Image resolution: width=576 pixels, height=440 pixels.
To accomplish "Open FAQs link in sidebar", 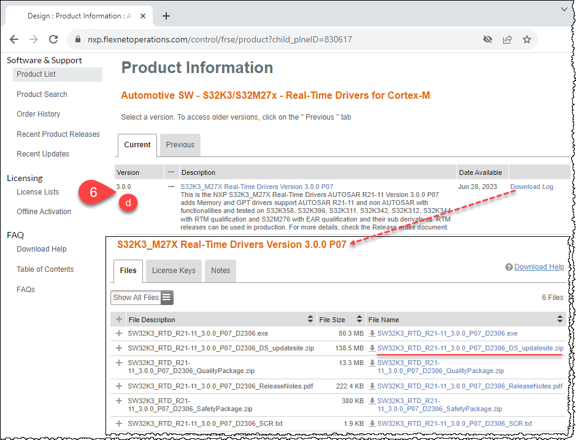I will (26, 289).
